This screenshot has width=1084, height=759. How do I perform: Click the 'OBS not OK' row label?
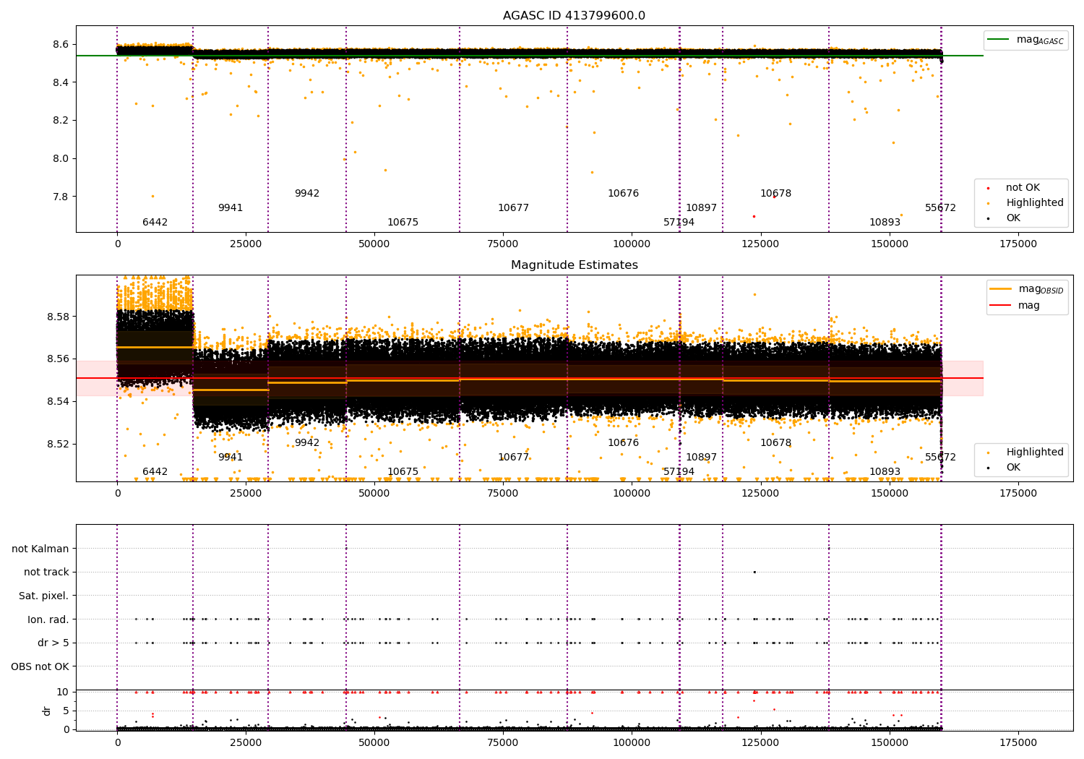click(40, 666)
